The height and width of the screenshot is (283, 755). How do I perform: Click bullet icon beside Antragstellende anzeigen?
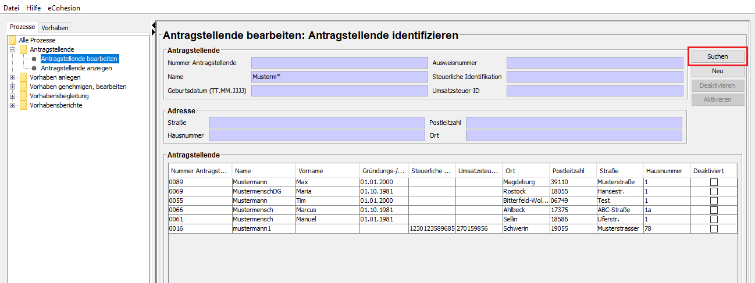click(34, 68)
